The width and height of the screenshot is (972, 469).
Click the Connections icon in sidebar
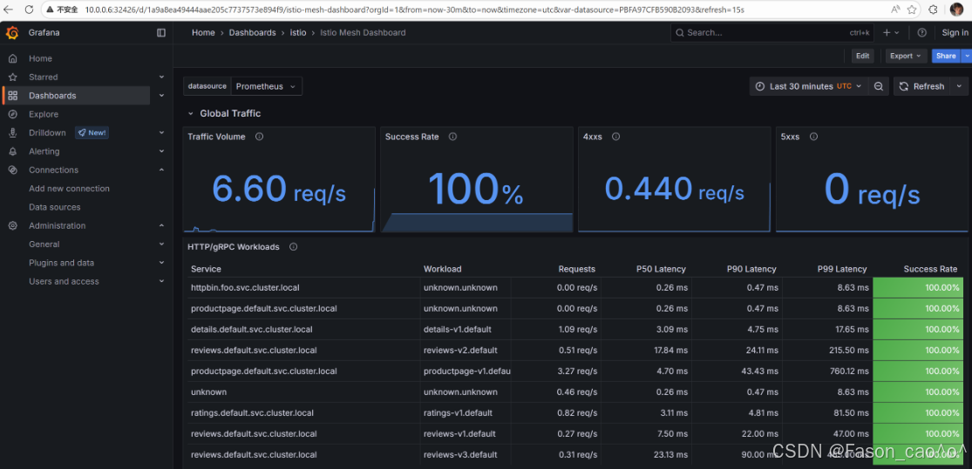coord(12,171)
